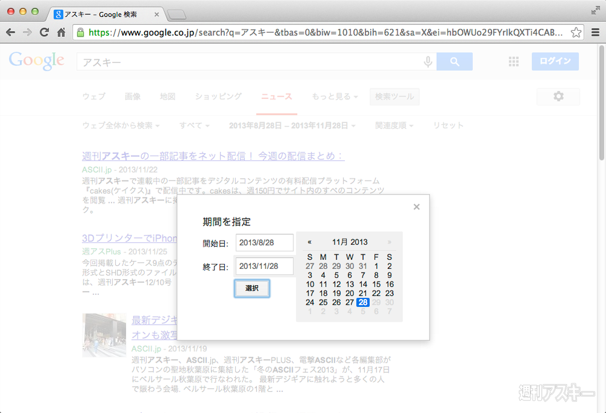The height and width of the screenshot is (413, 606).
Task: Select the ニュース tab
Action: 277,96
